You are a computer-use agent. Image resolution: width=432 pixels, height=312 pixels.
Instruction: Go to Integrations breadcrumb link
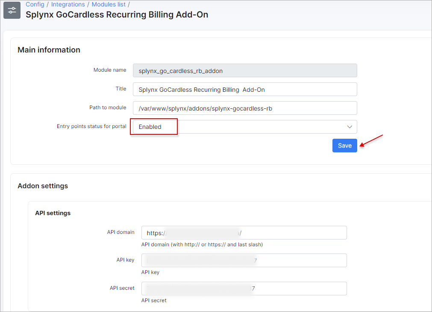pos(68,4)
